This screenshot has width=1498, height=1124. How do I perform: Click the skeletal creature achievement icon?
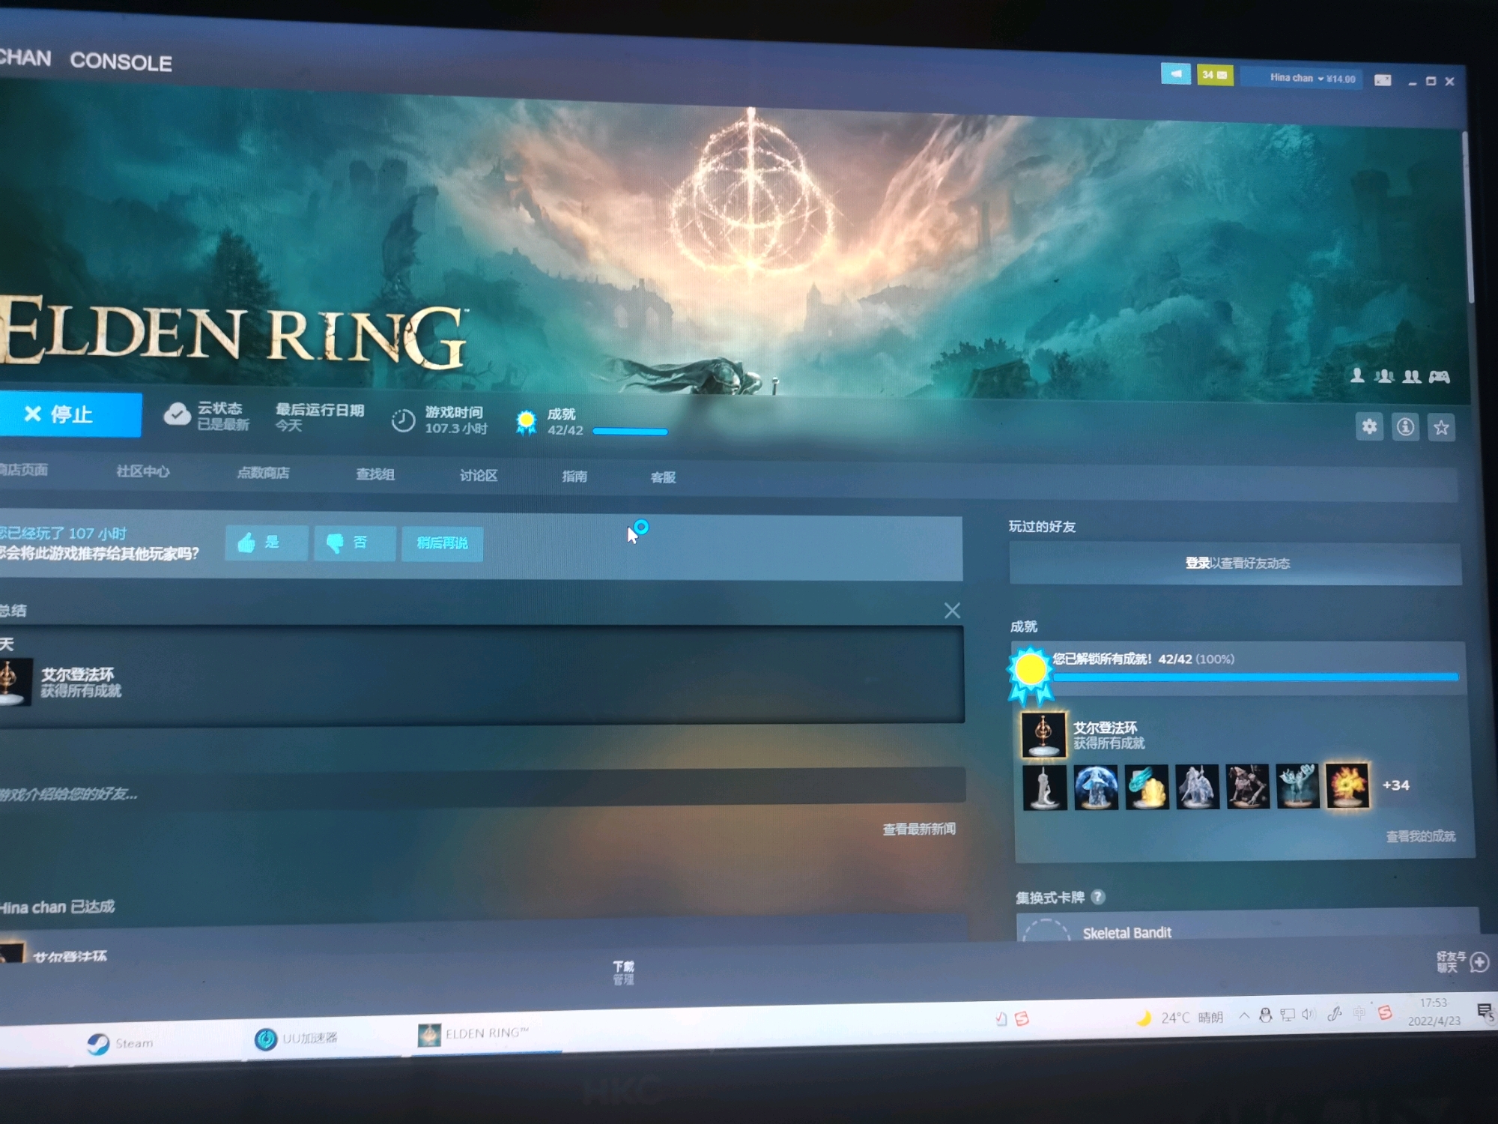tap(1248, 786)
